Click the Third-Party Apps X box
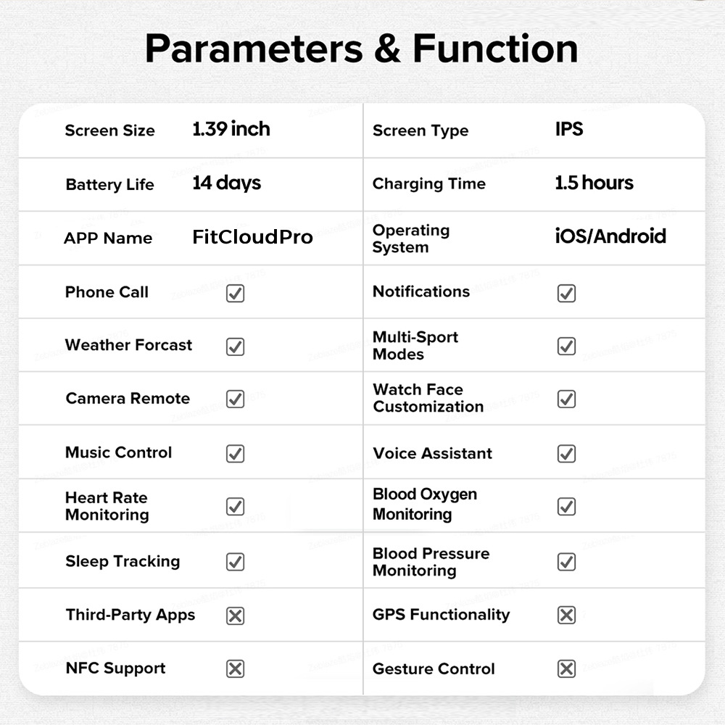Viewport: 725px width, 725px height. click(235, 616)
